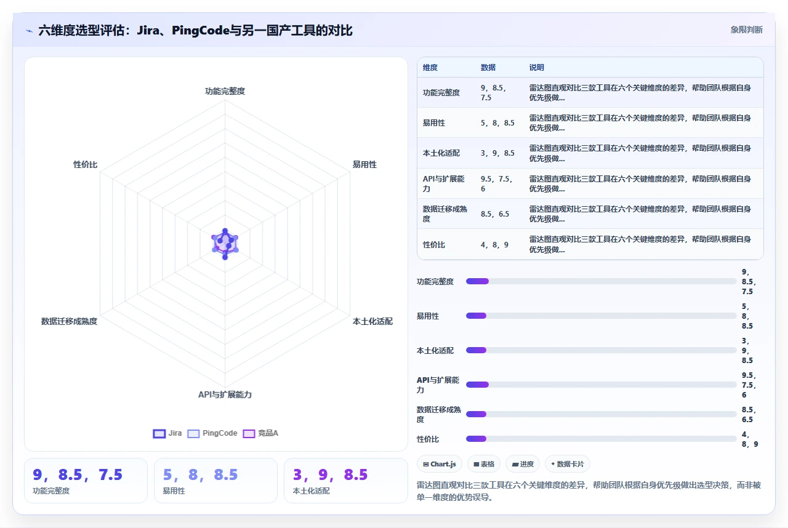Click the page title 六维度选型评估
The width and height of the screenshot is (788, 528).
coord(195,30)
